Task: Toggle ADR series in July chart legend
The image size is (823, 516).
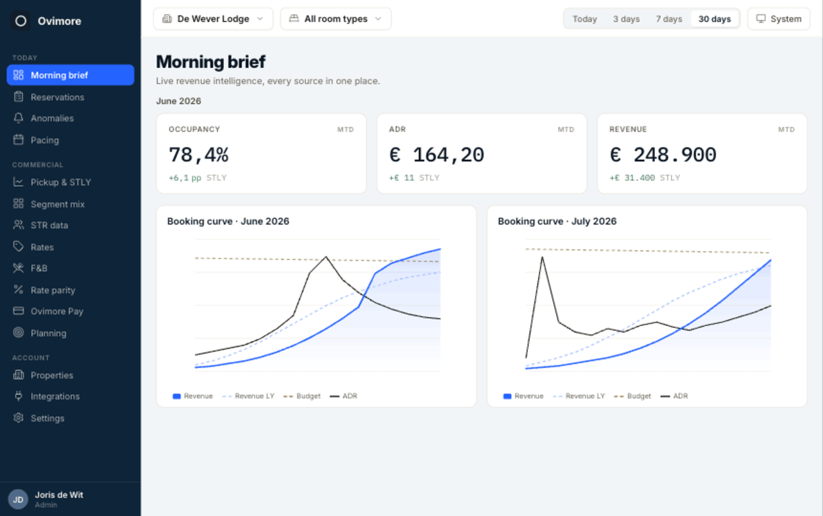Action: [674, 396]
